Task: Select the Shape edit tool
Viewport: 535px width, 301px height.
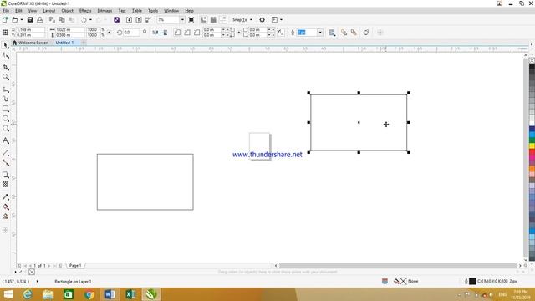Action: [x=6, y=56]
